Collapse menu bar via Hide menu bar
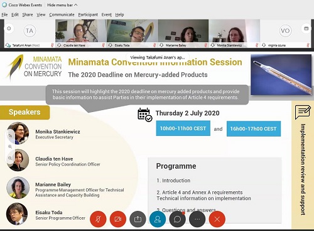This screenshot has width=314, height=231. [62, 5]
